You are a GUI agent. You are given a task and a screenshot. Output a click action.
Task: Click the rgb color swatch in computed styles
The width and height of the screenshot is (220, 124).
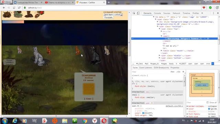click(209, 109)
